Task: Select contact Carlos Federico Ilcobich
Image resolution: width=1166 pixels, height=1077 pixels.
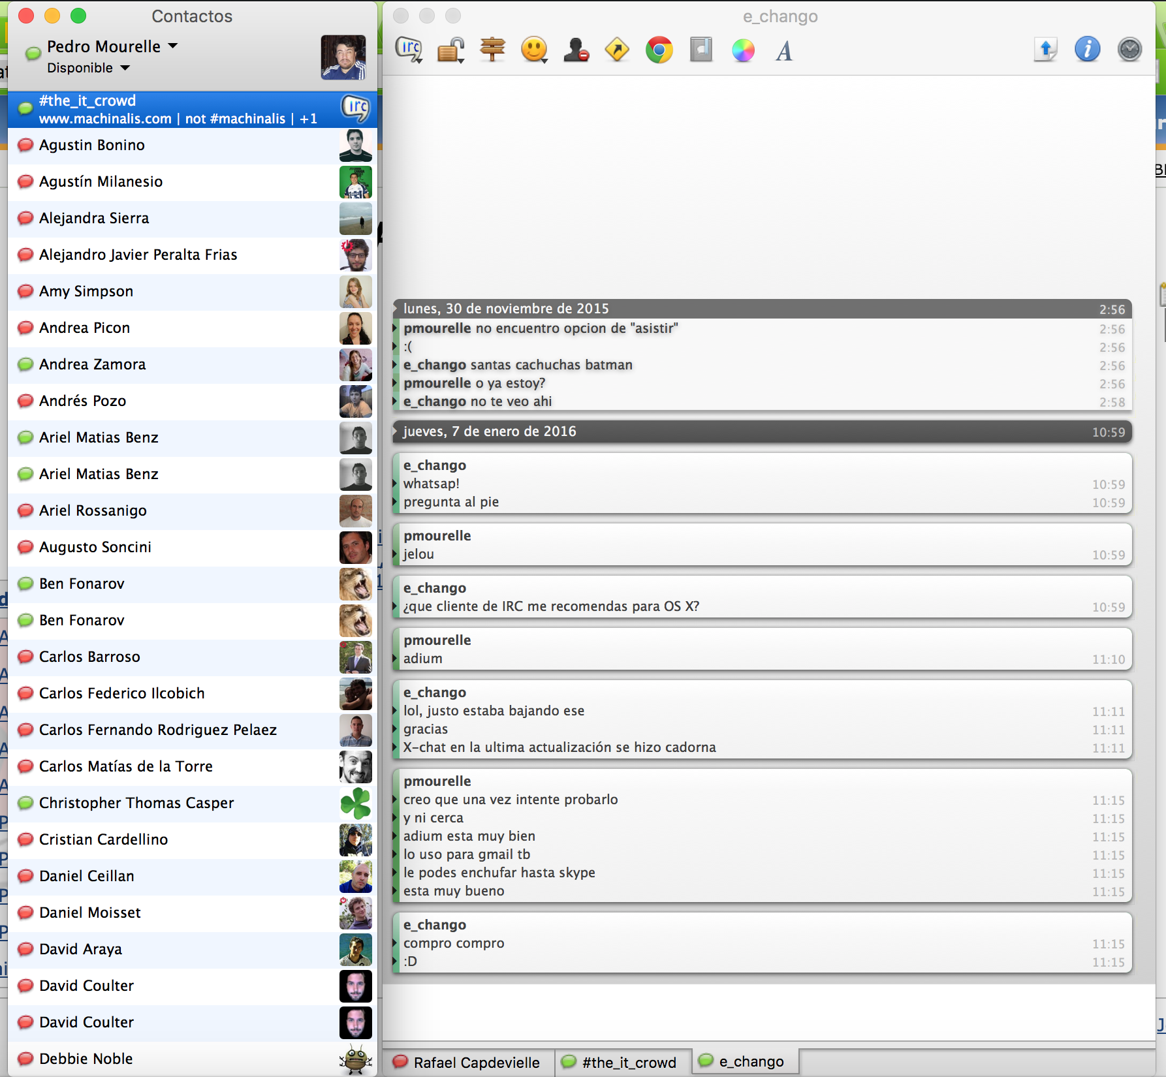Action: click(193, 693)
